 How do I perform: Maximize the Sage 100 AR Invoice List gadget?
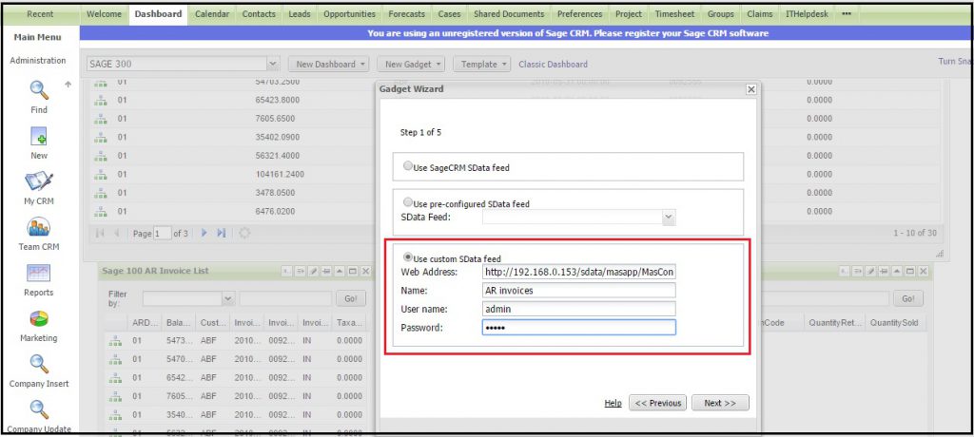tap(352, 272)
